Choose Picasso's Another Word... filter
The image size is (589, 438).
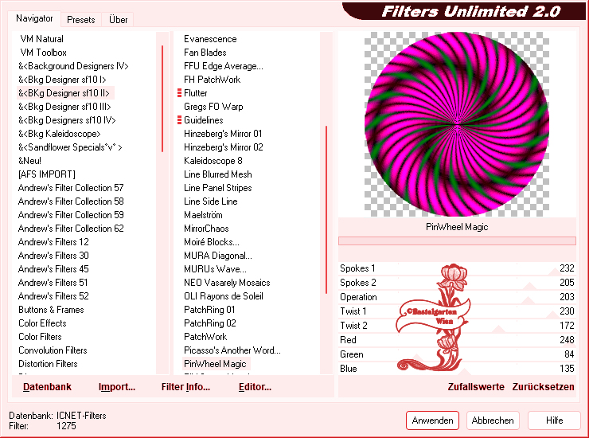(232, 350)
